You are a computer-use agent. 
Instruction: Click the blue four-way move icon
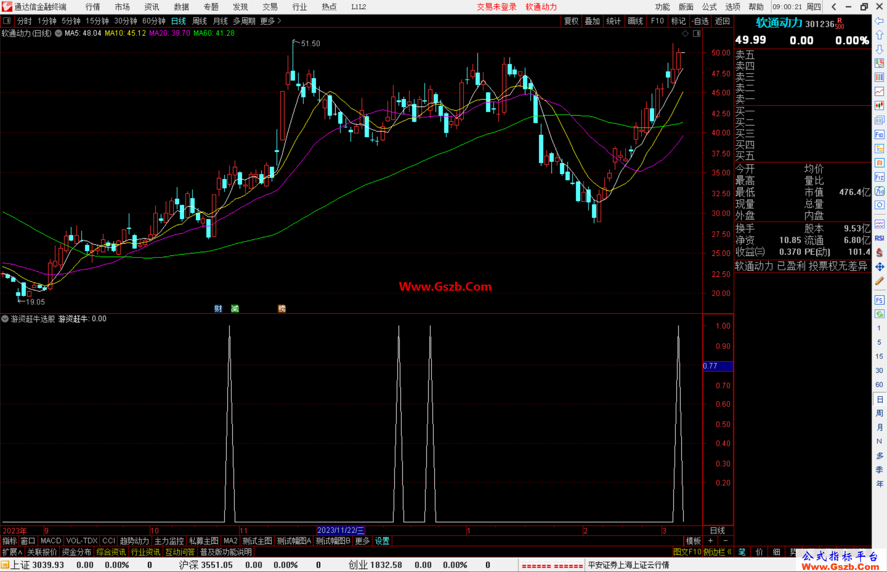[x=879, y=267]
